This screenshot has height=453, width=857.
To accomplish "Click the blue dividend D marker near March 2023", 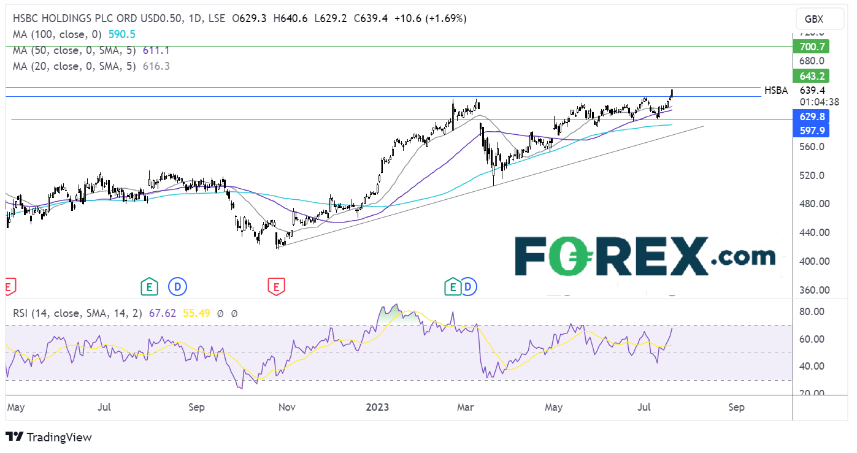I will (x=468, y=286).
